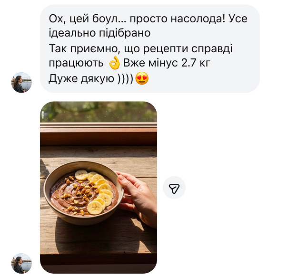Click the heart-eyes emoji after "Дуже дякую"
Screen dimensions: 307x276
click(142, 78)
